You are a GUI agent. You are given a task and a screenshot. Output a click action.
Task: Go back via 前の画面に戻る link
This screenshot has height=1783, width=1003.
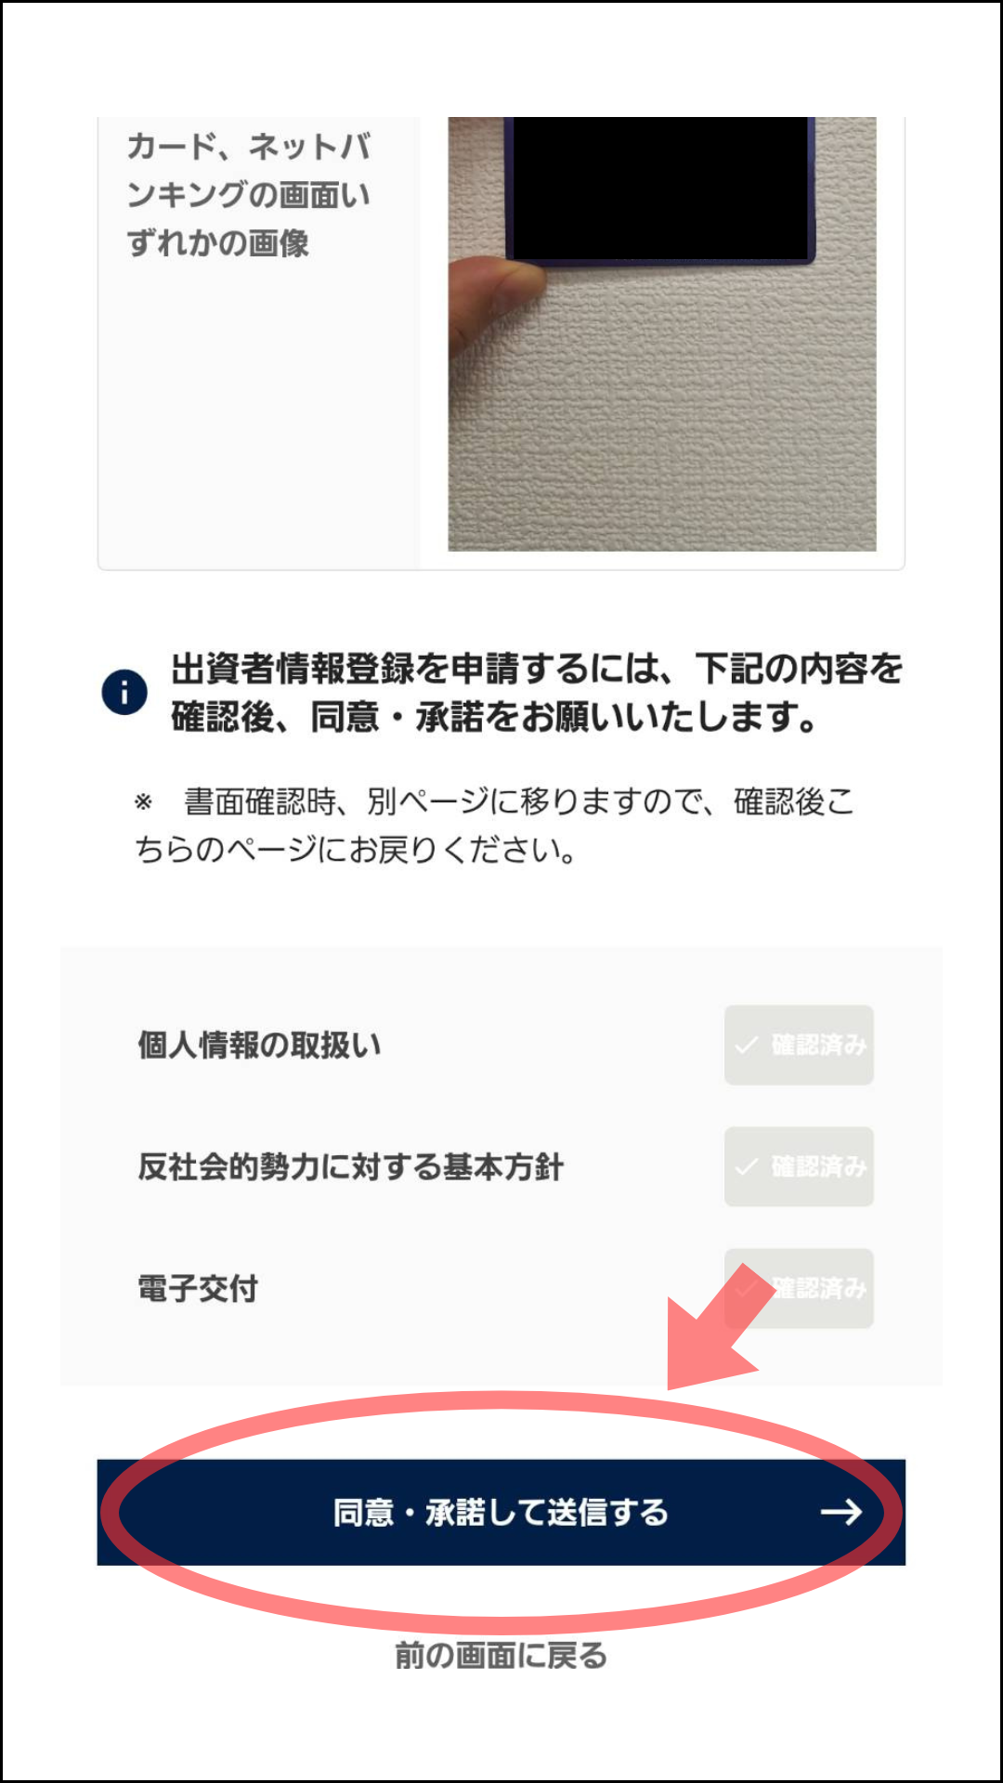click(501, 1655)
